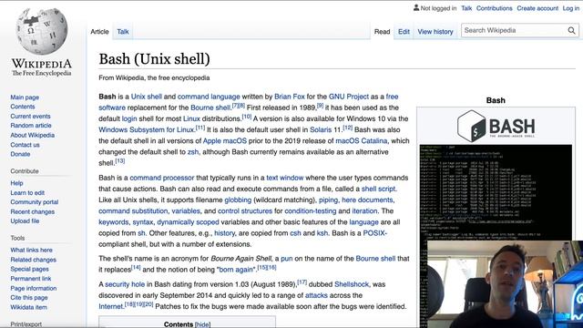Click the search magnifier icon
583x328 pixels.
pos(571,30)
